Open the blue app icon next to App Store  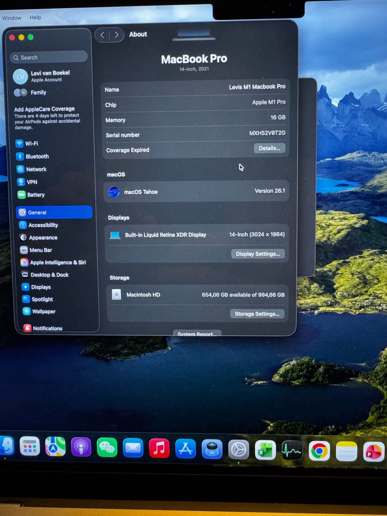pyautogui.click(x=212, y=449)
